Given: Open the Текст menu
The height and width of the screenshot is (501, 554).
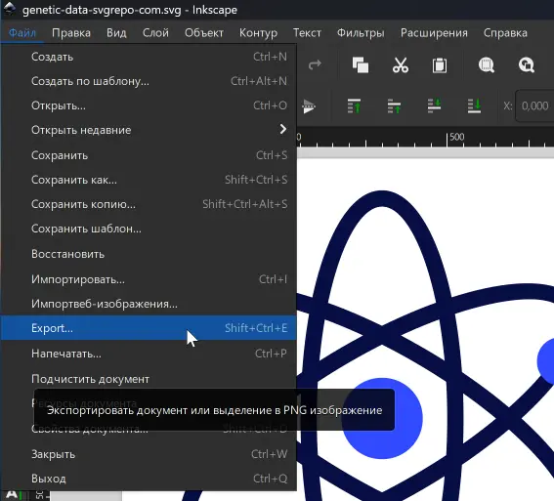Looking at the screenshot, I should (x=307, y=33).
